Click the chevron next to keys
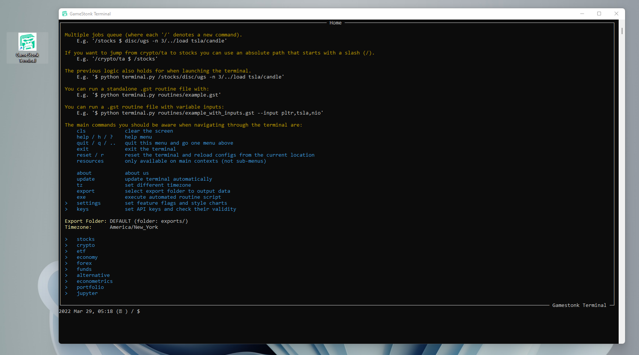 tap(66, 209)
